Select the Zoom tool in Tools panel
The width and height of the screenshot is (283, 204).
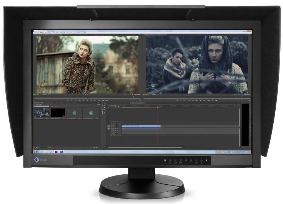coord(104,113)
